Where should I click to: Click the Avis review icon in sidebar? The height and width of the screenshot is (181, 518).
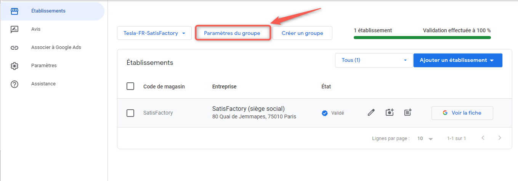(14, 29)
